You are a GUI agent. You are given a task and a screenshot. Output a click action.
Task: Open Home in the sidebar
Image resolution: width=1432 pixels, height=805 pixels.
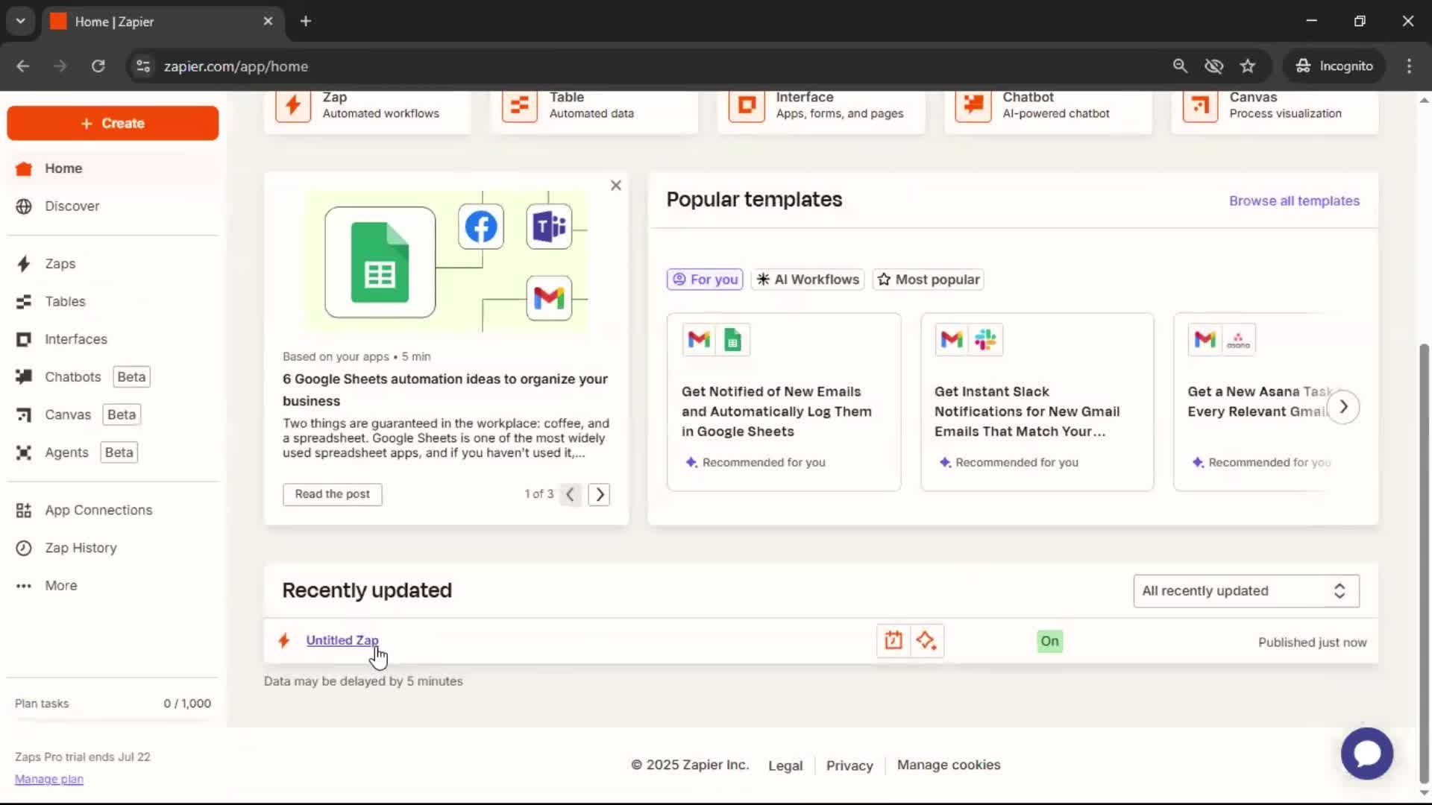click(x=113, y=168)
